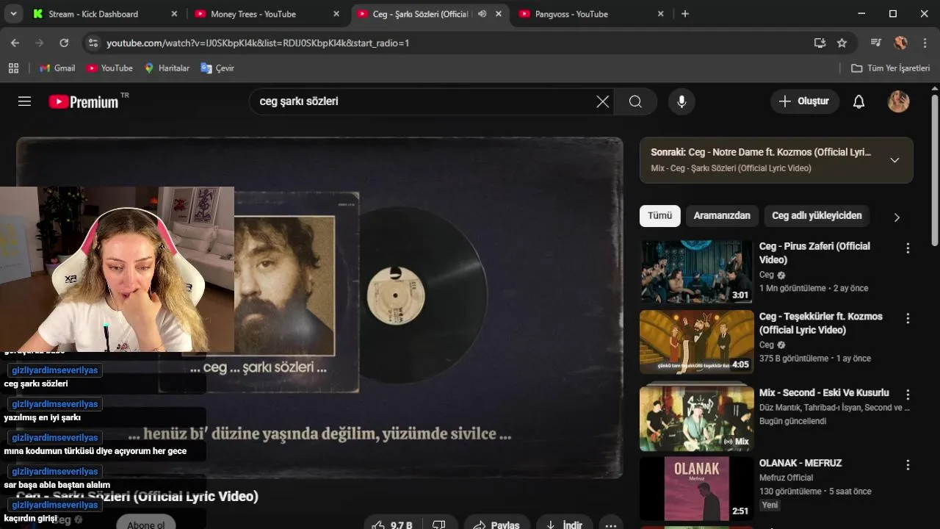Open title Ceg - Pirus Zaferi (Official Video)
The image size is (940, 529).
(814, 253)
